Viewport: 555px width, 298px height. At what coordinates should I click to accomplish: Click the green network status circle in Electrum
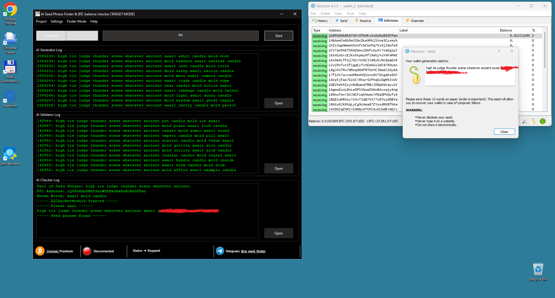pyautogui.click(x=543, y=121)
